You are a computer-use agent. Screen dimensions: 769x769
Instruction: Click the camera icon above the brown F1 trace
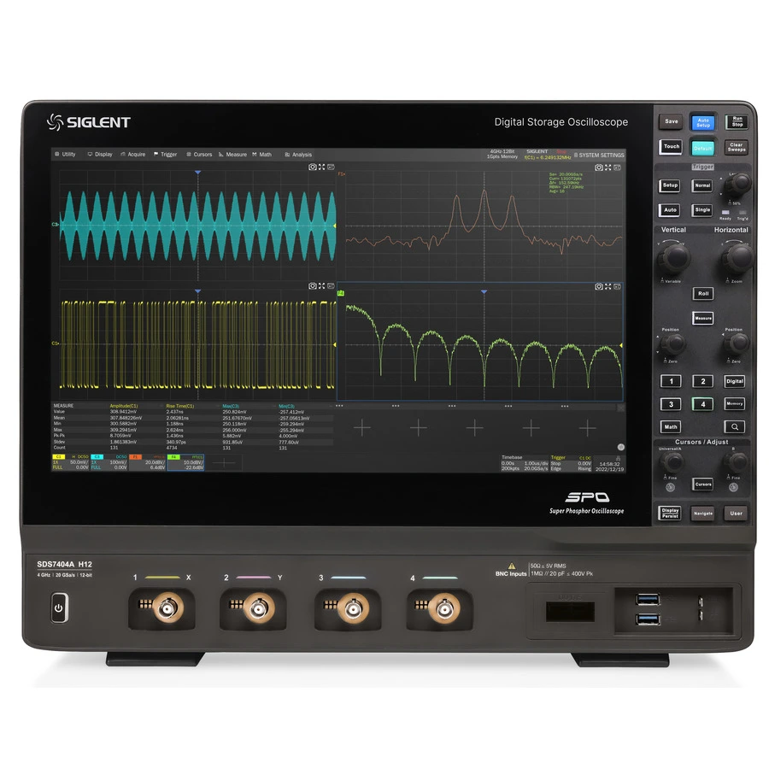tap(598, 167)
